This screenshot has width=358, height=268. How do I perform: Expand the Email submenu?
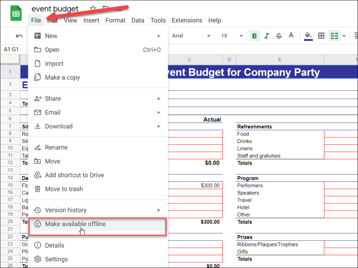click(98, 112)
